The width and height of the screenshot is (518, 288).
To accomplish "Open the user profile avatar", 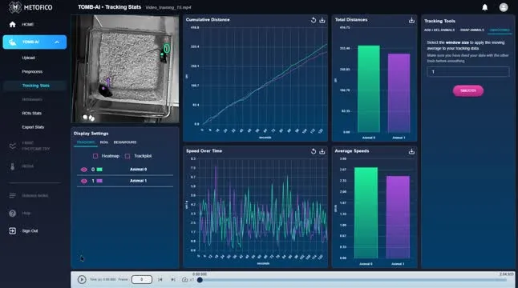I will (504, 7).
